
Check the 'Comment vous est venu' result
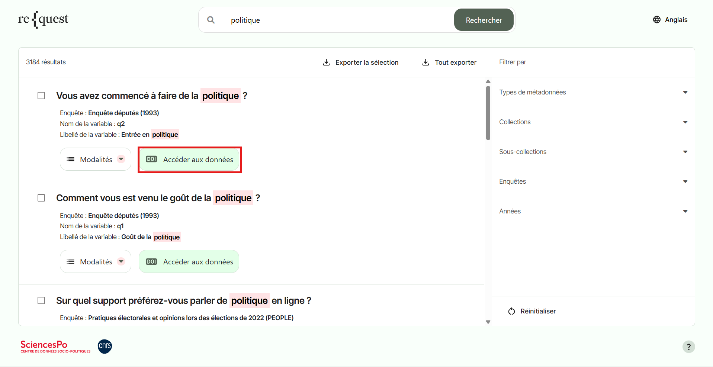pyautogui.click(x=41, y=198)
